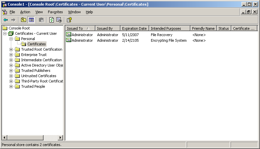Sort by the Status column header
The image size is (260, 149).
(224, 28)
